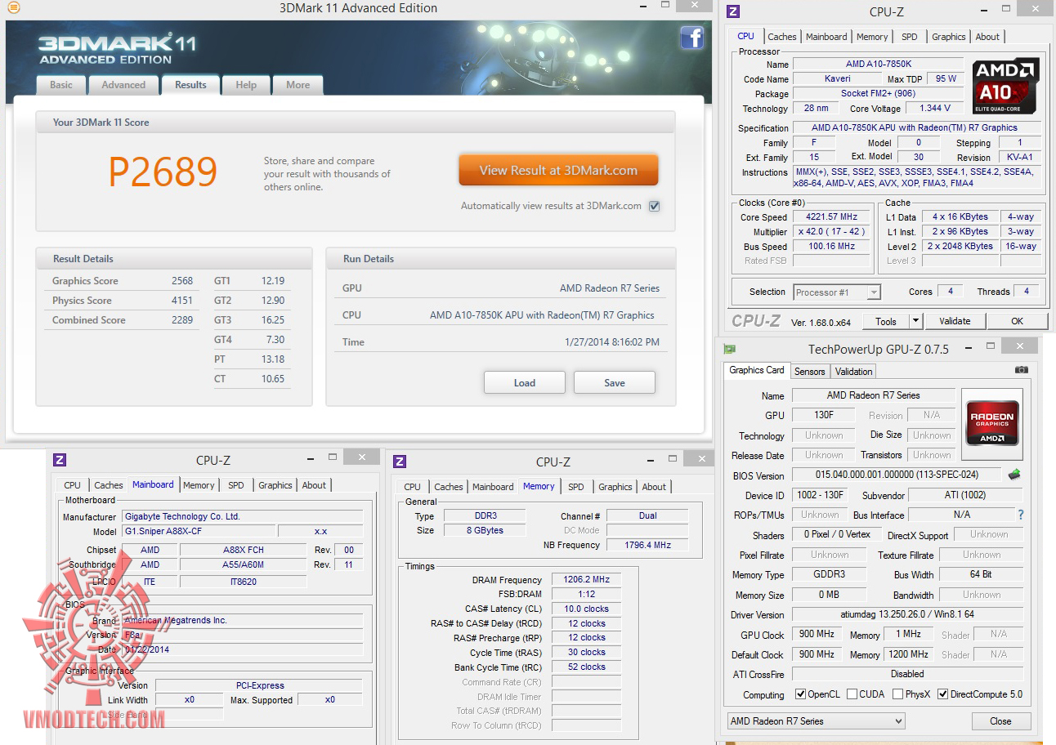Open the Help tab in 3DMark 11
1056x745 pixels.
point(246,85)
